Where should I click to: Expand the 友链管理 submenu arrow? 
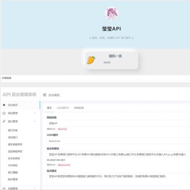click(35, 188)
